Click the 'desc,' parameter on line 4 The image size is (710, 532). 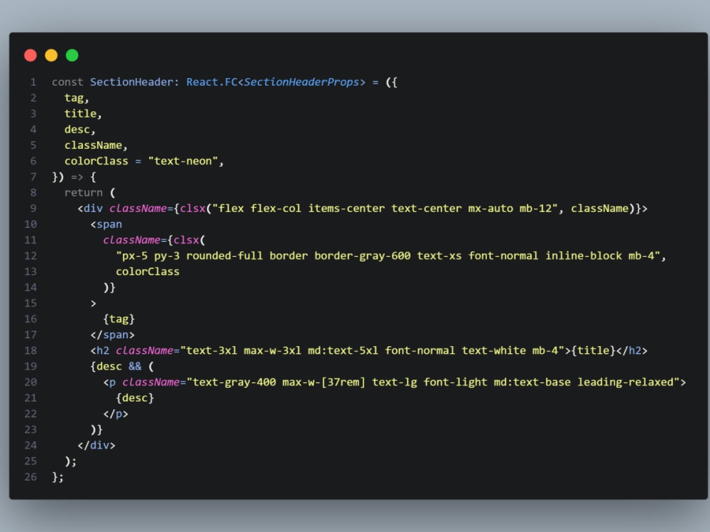[80, 129]
